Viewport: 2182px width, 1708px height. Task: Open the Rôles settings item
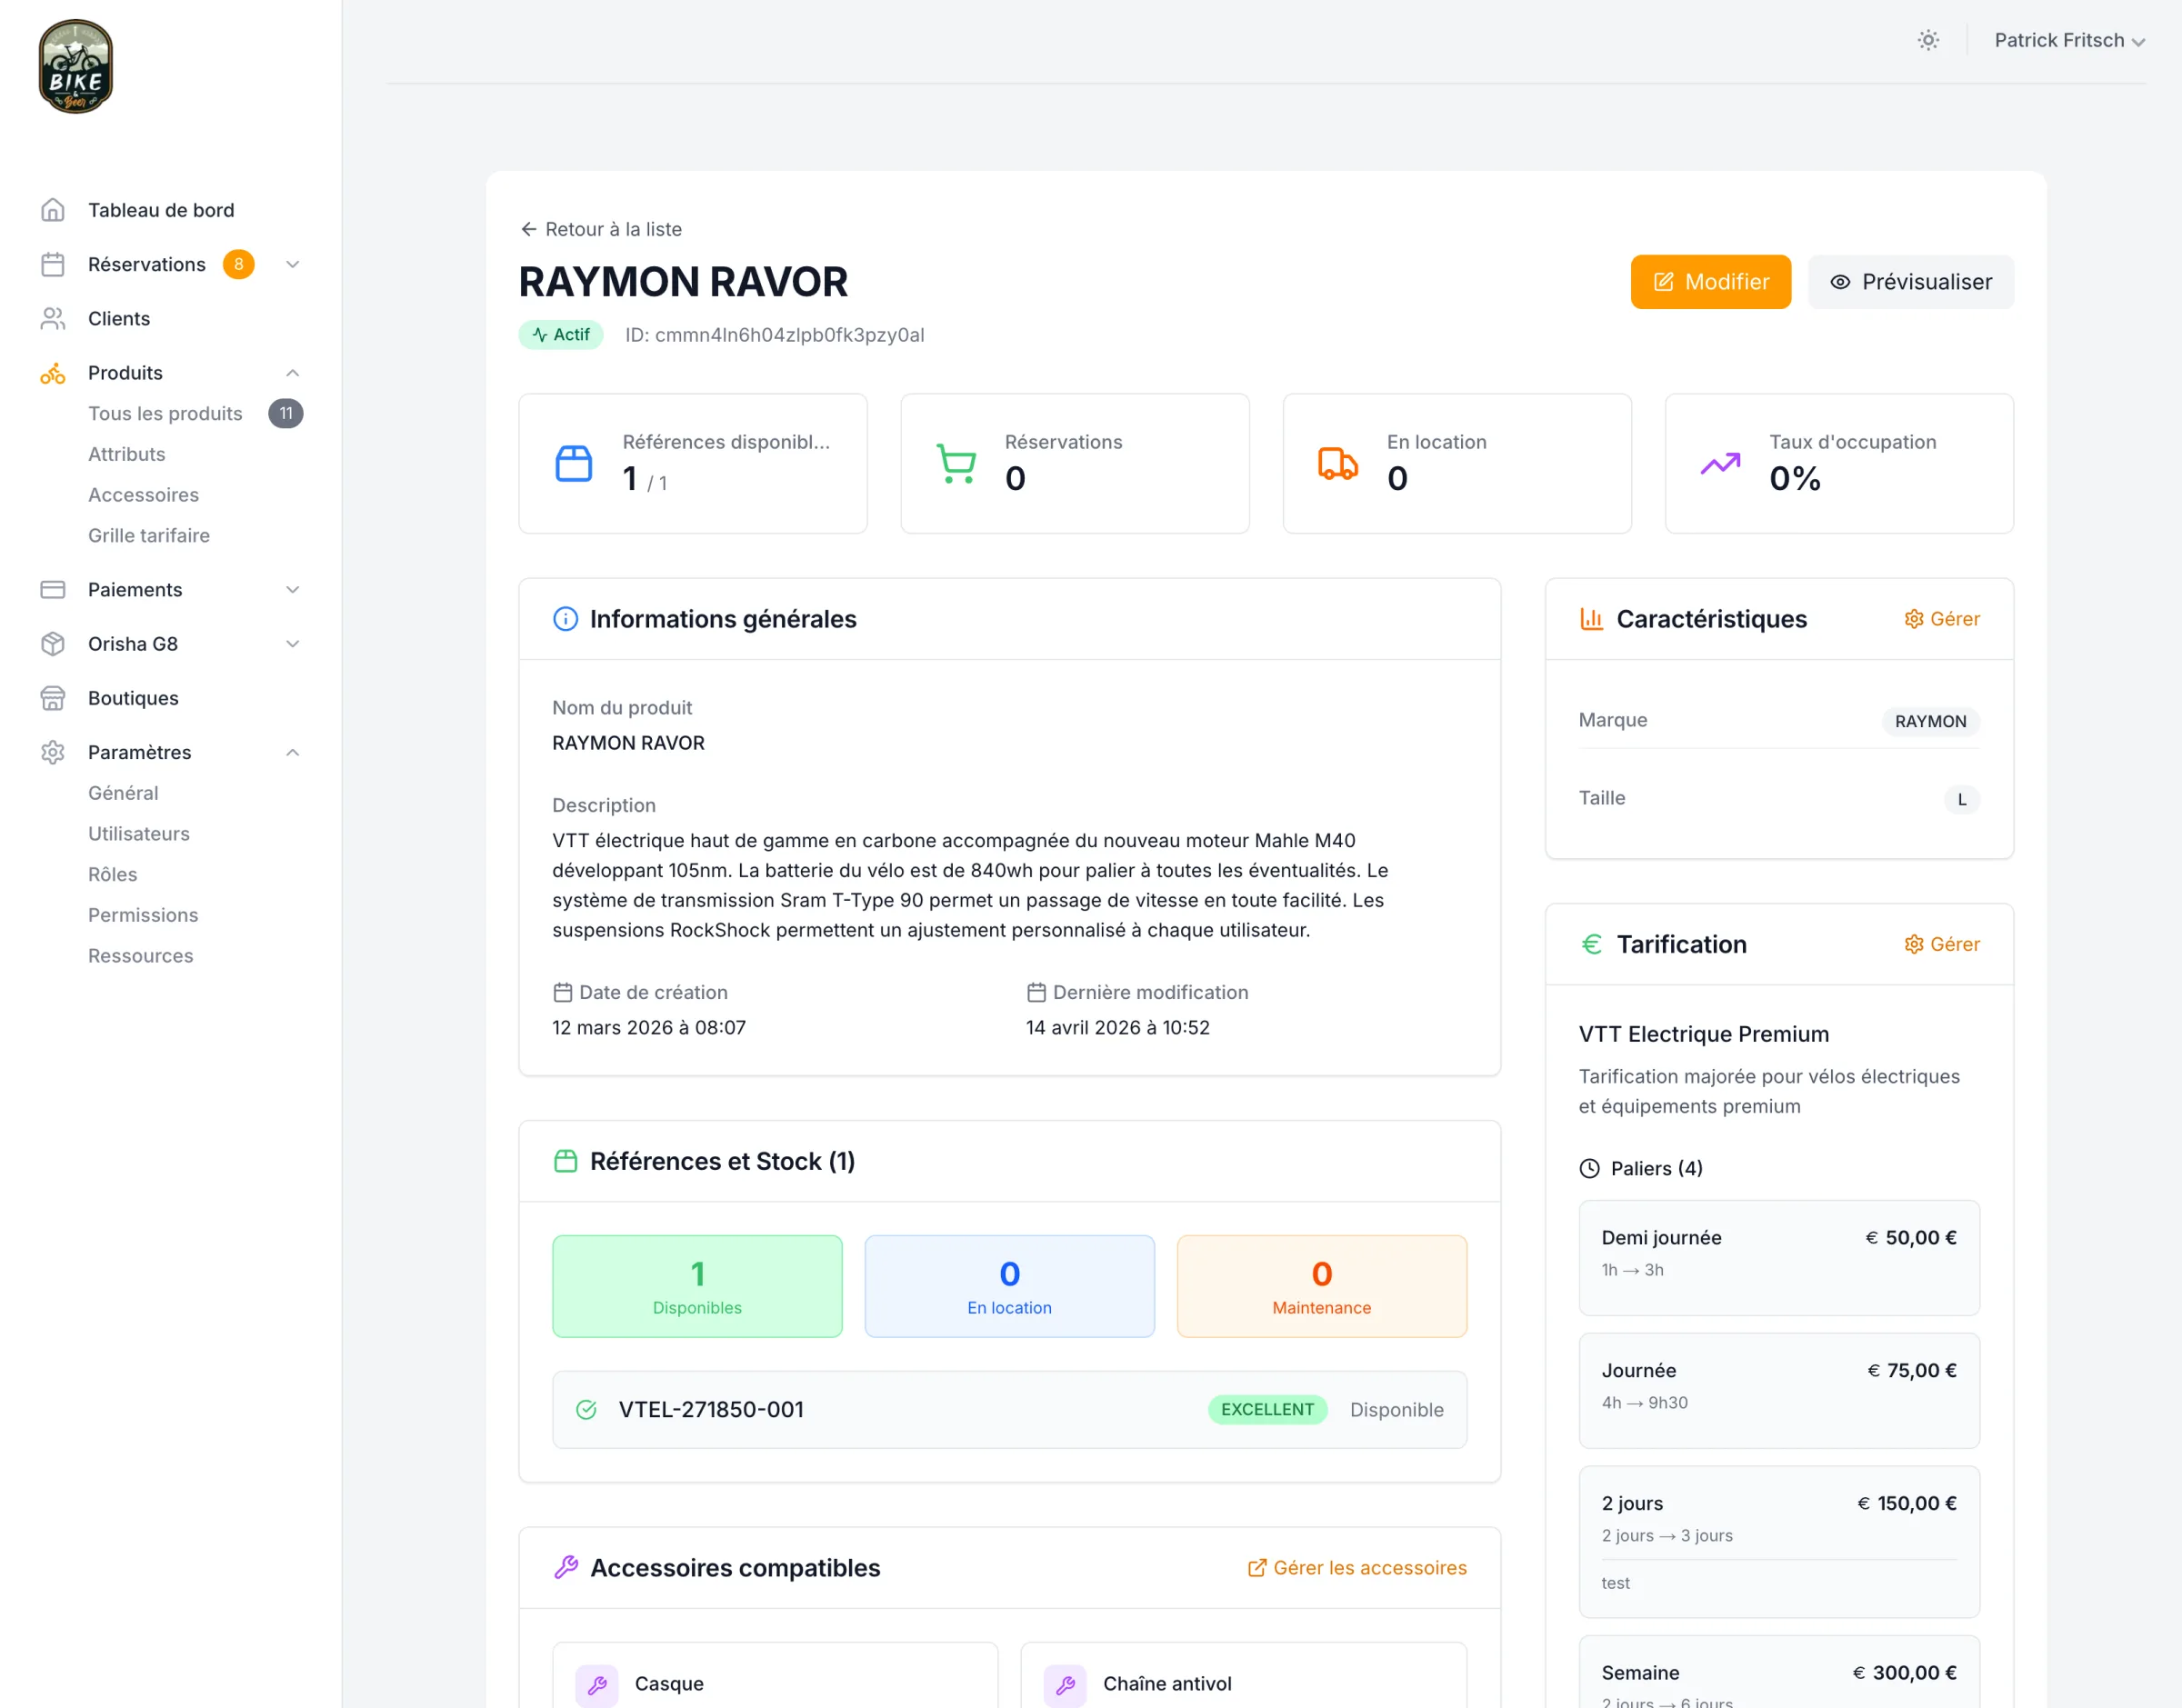(113, 874)
